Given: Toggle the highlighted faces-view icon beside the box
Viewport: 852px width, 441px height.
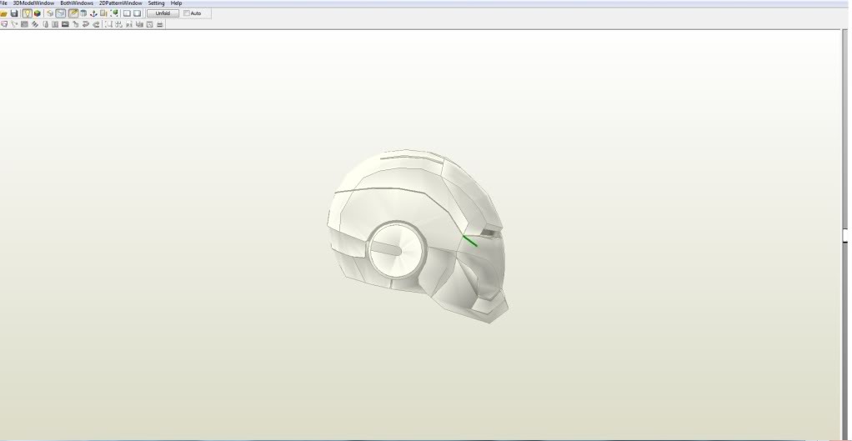Looking at the screenshot, I should click(60, 13).
